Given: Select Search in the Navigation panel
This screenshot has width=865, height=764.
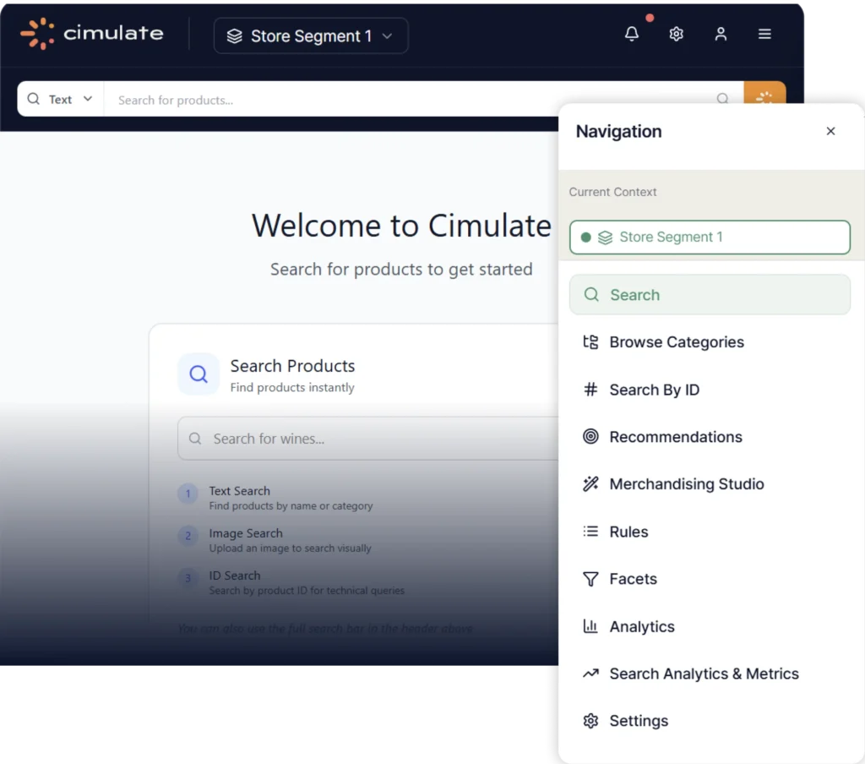Looking at the screenshot, I should 710,295.
